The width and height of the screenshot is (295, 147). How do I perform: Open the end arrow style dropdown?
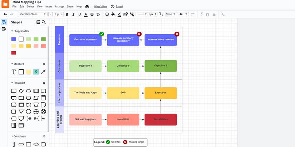(x=183, y=14)
